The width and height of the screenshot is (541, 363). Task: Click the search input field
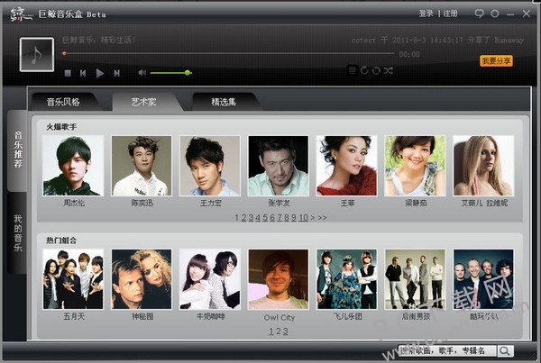tap(447, 351)
